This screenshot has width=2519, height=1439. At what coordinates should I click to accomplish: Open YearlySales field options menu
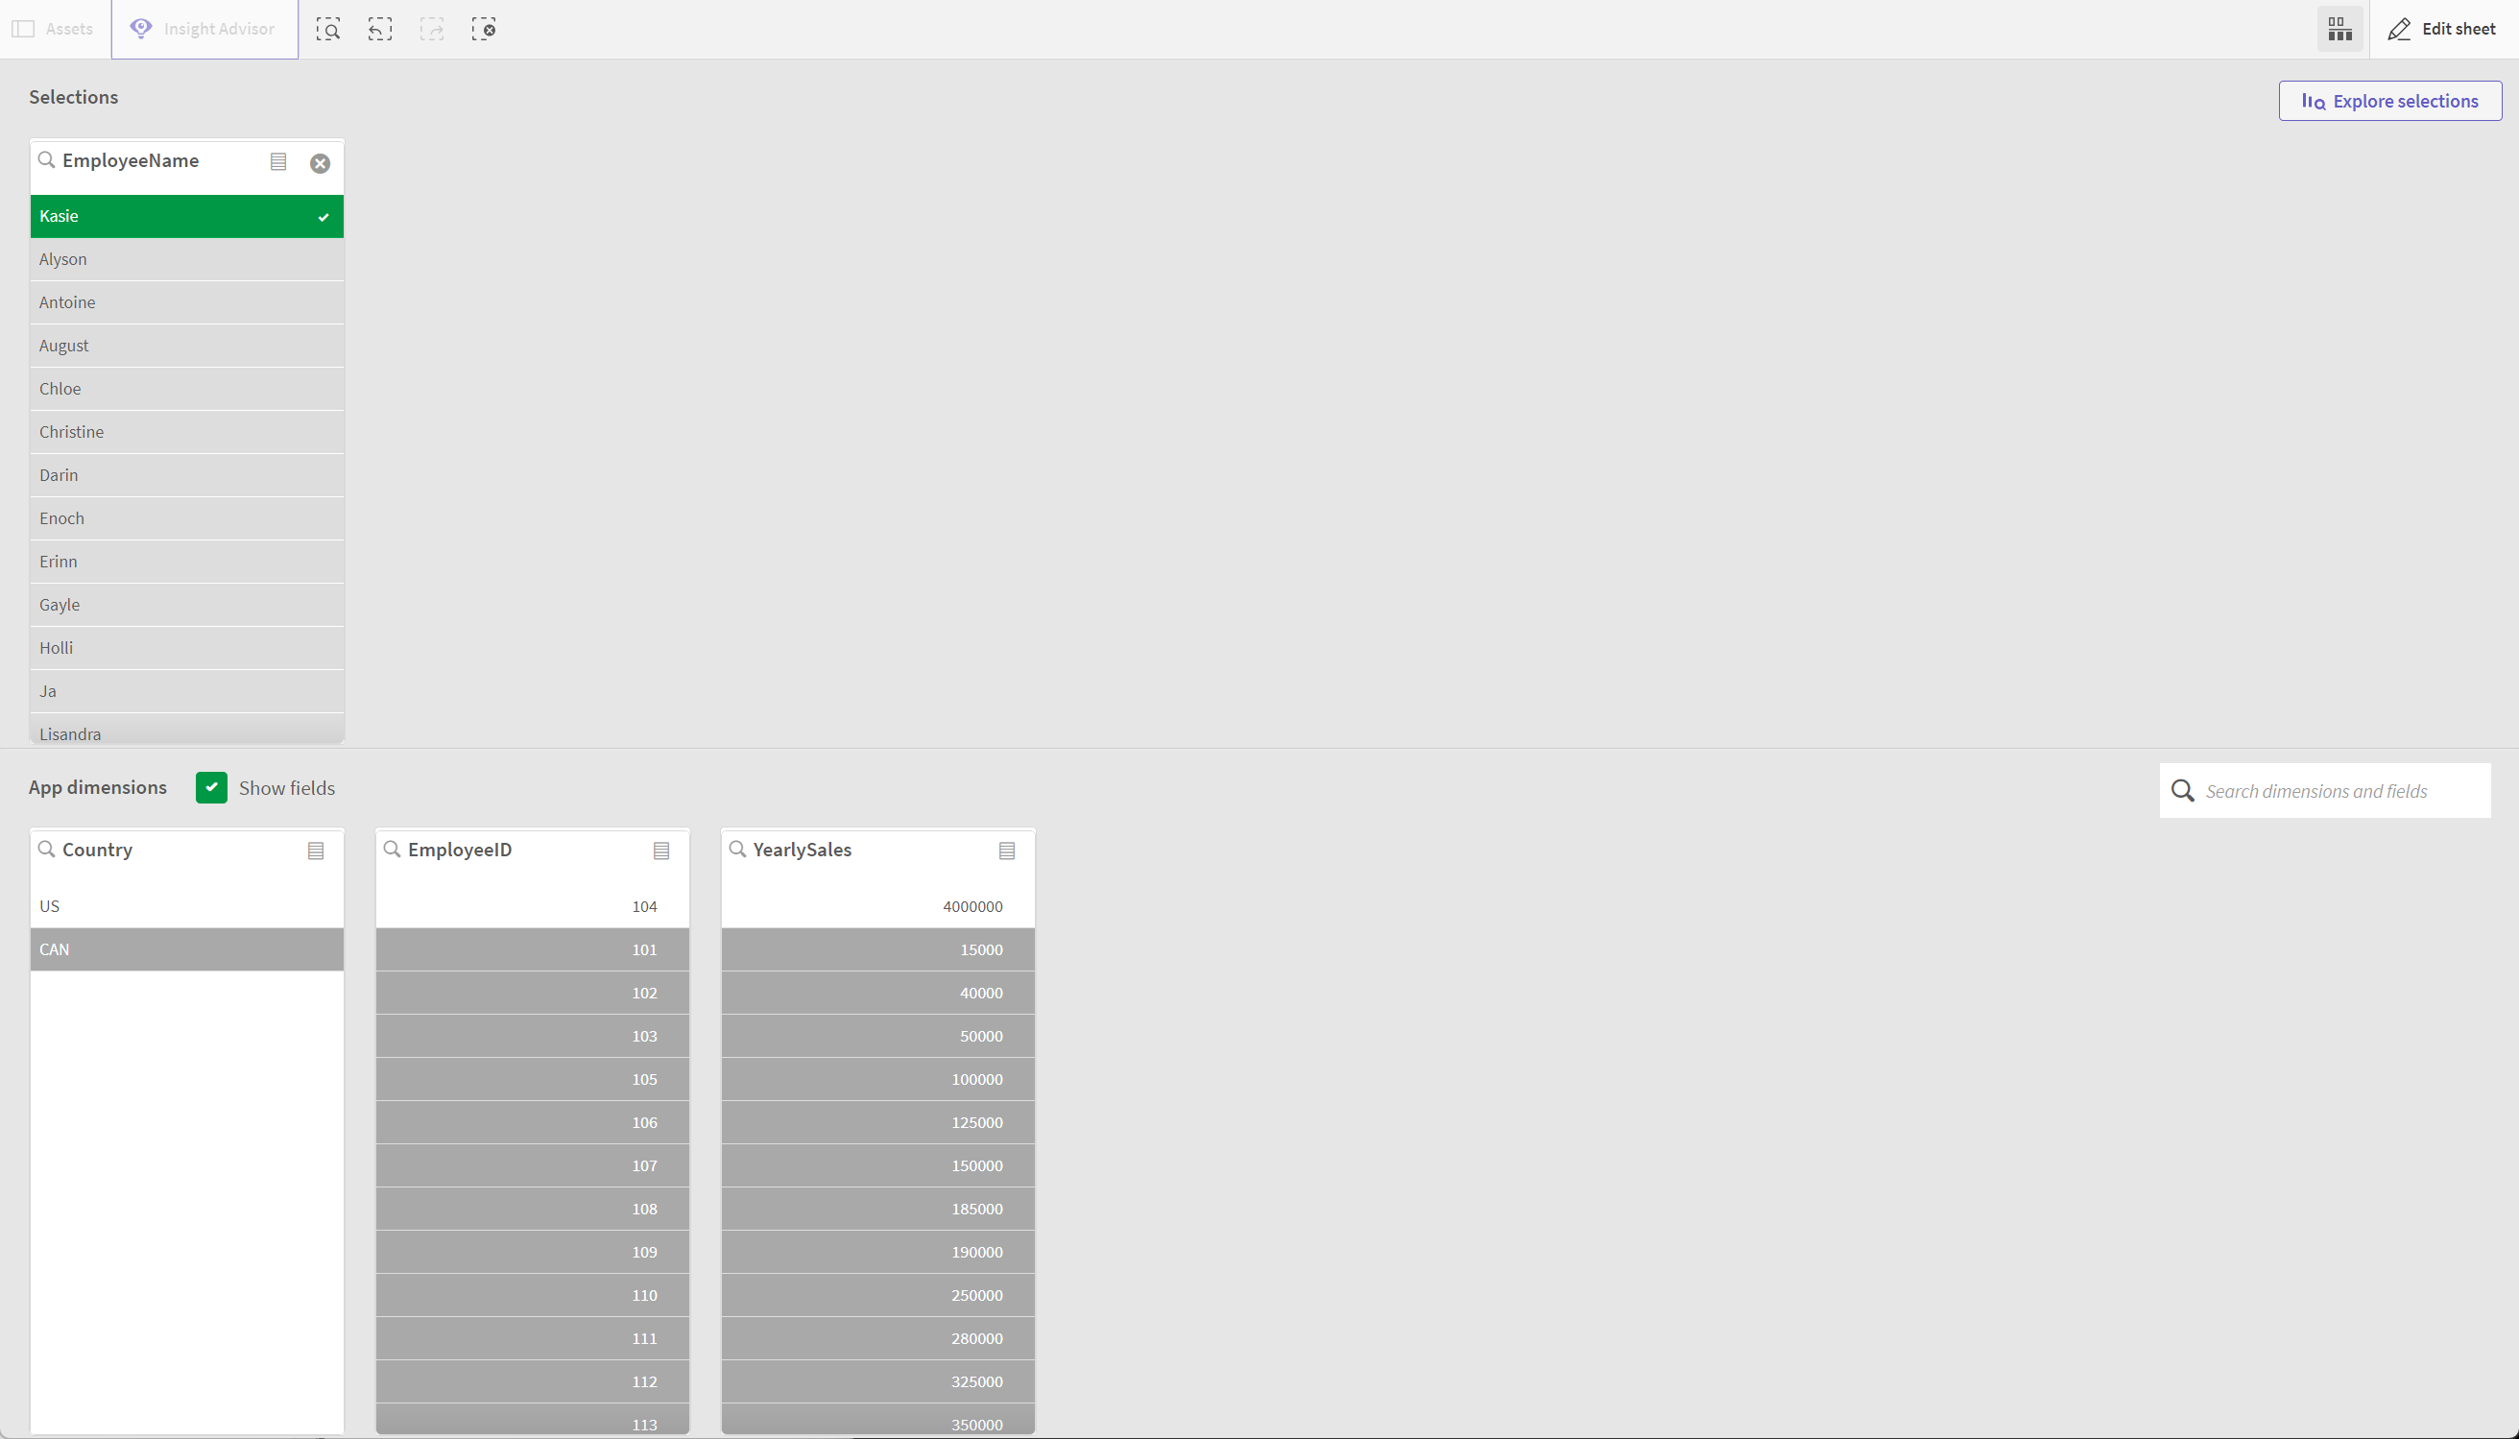[1007, 850]
